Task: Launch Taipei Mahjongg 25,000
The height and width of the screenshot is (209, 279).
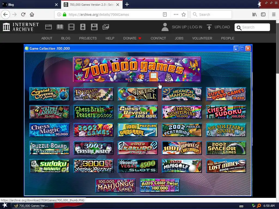Action: [49, 112]
